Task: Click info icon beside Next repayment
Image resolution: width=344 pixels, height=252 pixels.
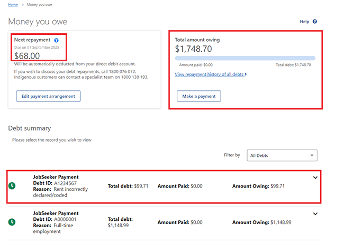Action: tap(56, 40)
